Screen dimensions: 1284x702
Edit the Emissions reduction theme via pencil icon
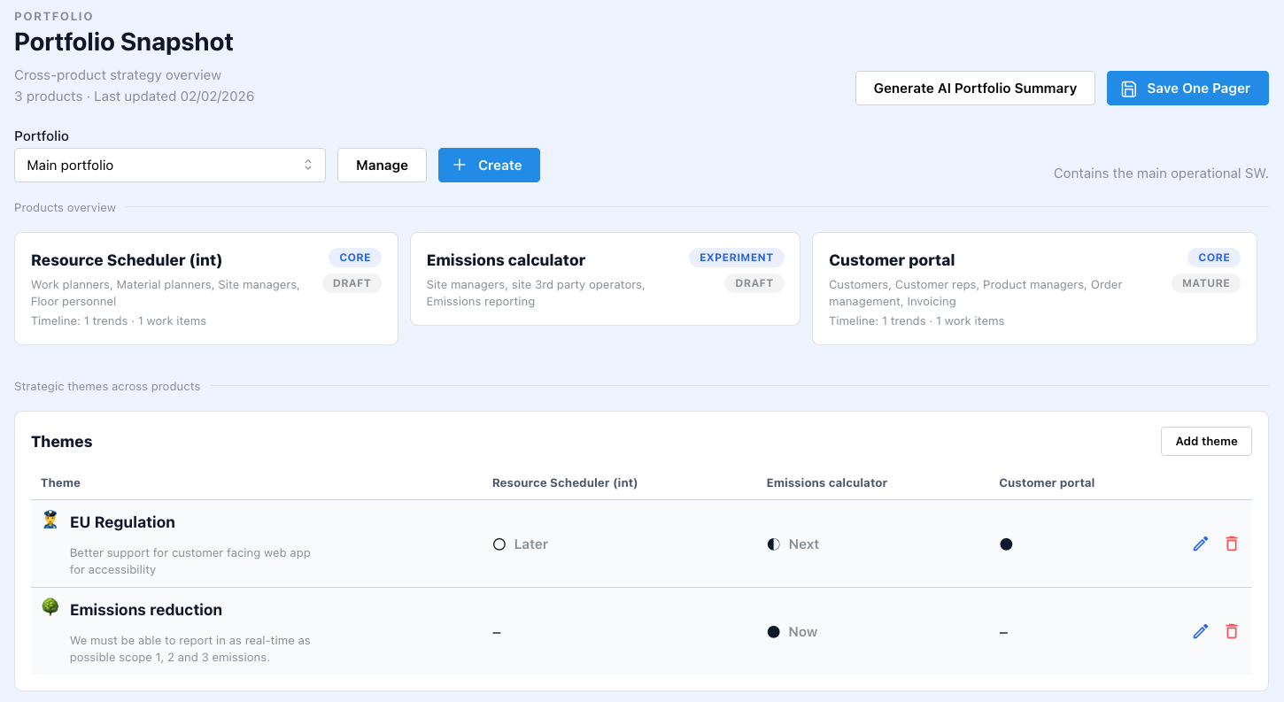coord(1201,631)
